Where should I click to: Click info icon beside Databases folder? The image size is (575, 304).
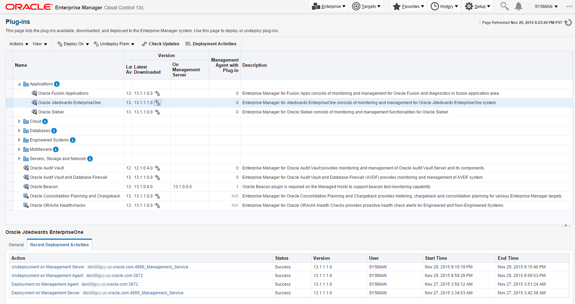[54, 131]
